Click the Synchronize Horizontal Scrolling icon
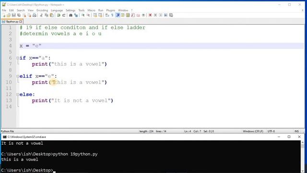 [100, 15]
